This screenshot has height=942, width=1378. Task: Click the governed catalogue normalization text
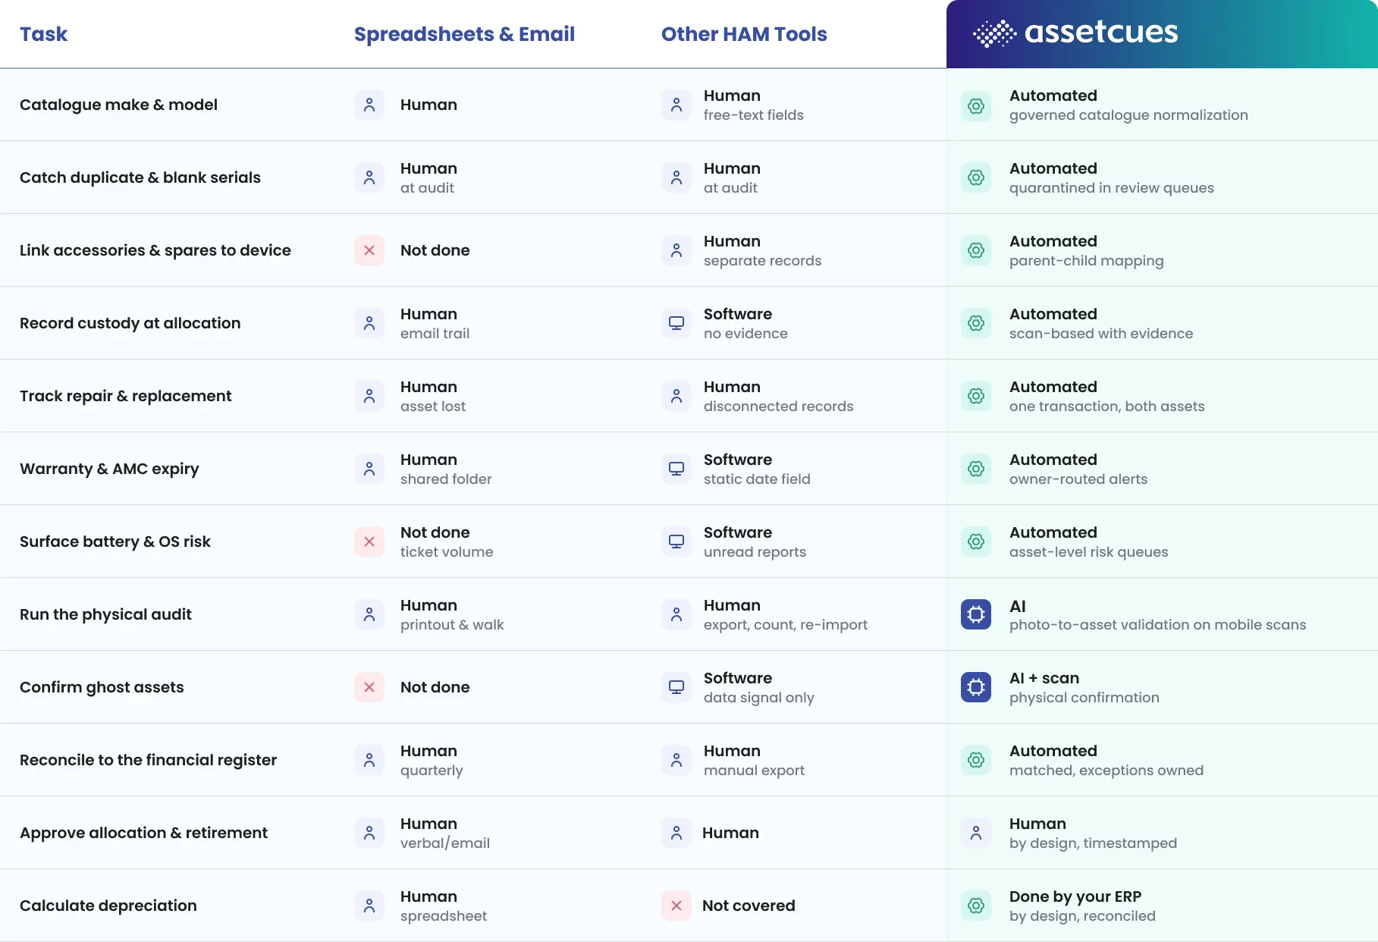(1128, 115)
